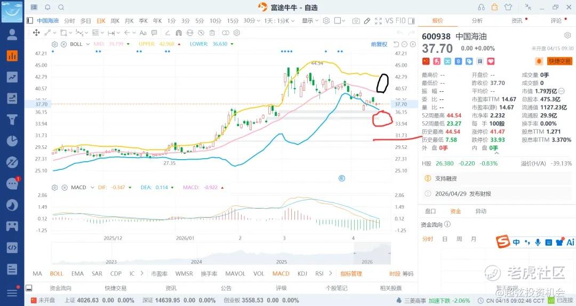Open the headset customer support icon
The height and width of the screenshot is (306, 576).
tap(482, 7)
